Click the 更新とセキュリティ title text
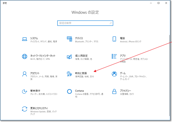The height and width of the screenshot is (122, 172). pyautogui.click(x=39, y=108)
